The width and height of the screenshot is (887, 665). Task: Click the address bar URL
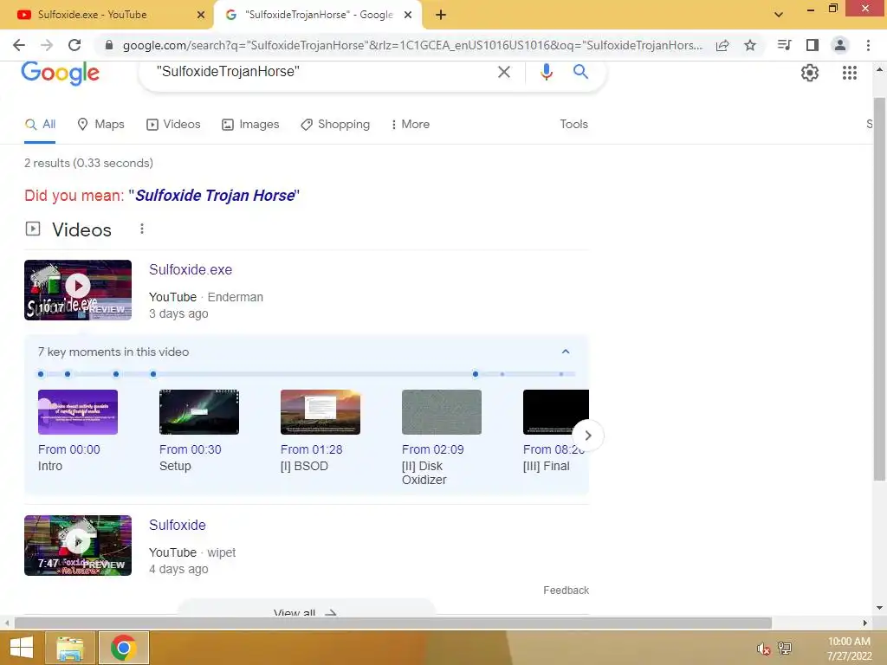pyautogui.click(x=413, y=46)
